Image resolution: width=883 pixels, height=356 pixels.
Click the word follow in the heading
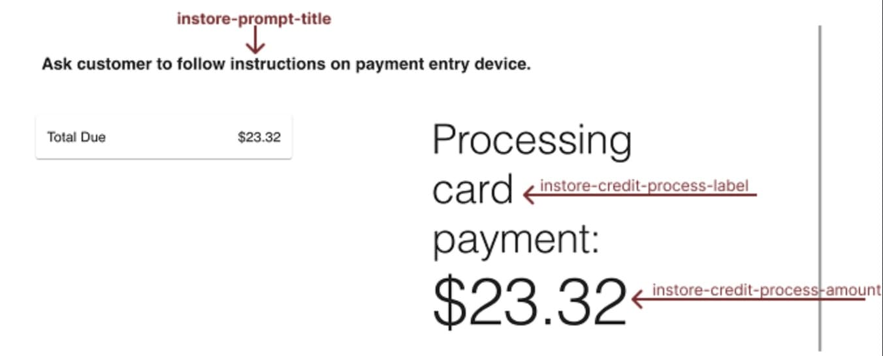click(x=202, y=65)
